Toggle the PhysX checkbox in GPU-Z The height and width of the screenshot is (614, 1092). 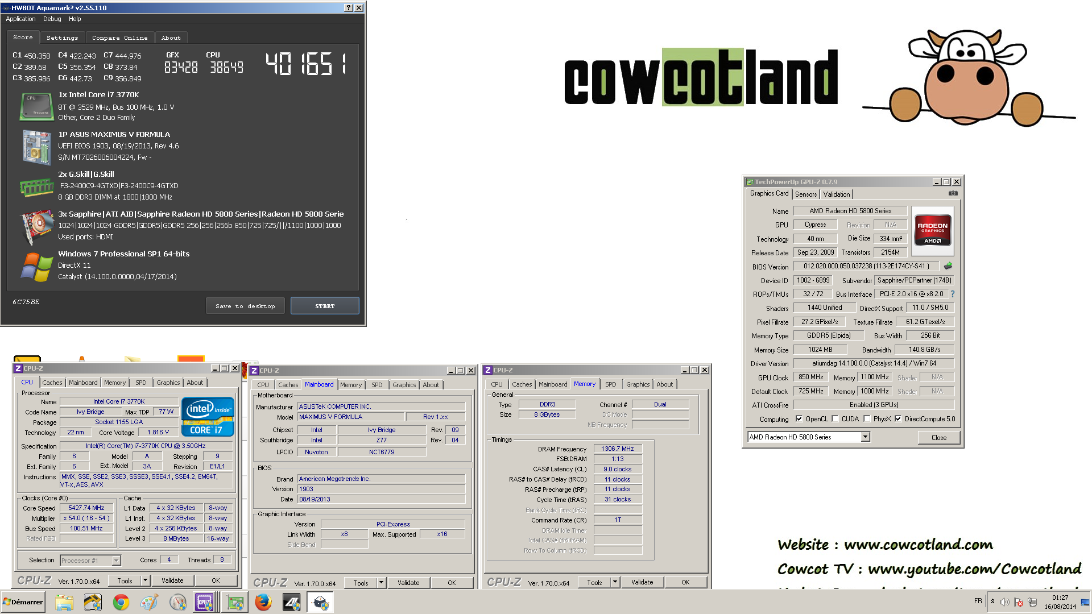pyautogui.click(x=867, y=419)
